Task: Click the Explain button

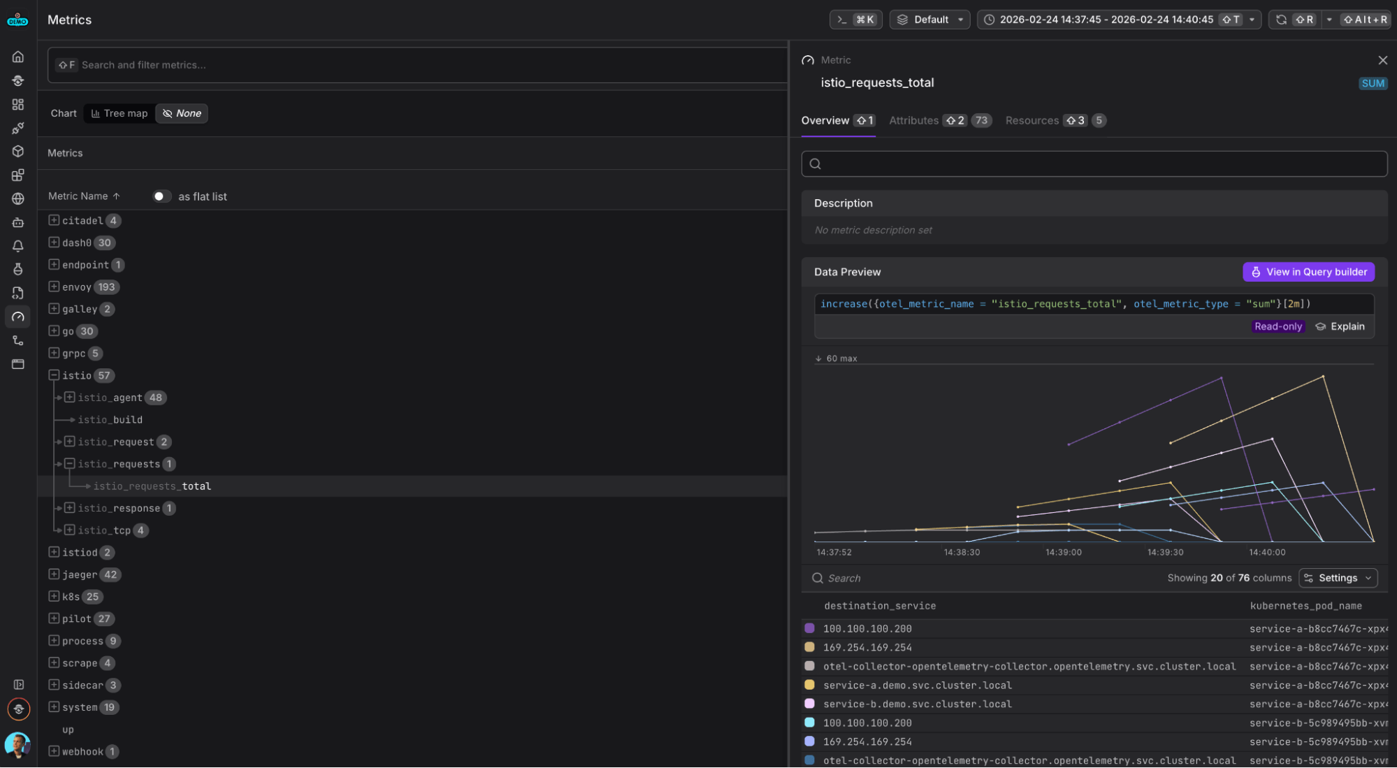Action: (1340, 326)
